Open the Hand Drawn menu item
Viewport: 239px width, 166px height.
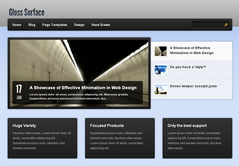click(x=101, y=25)
